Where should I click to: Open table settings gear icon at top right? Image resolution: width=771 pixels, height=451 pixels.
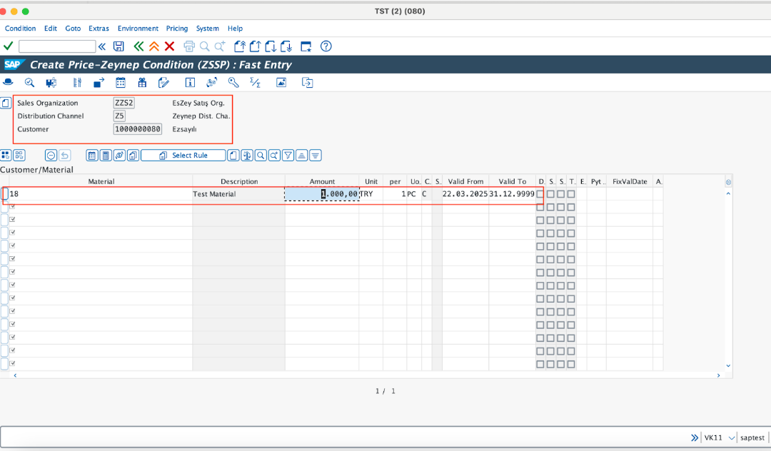coord(728,182)
